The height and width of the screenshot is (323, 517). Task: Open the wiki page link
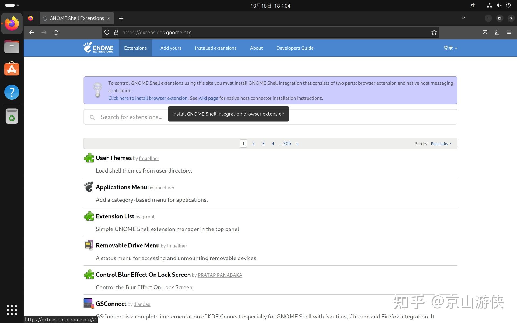(x=208, y=98)
